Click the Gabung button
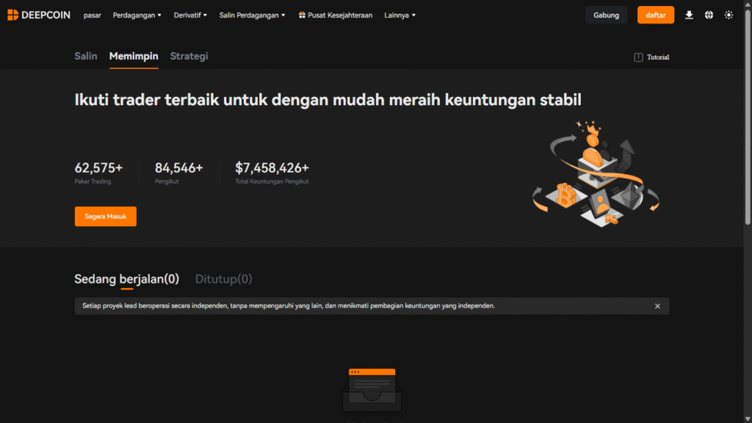This screenshot has width=752, height=423. click(x=606, y=15)
